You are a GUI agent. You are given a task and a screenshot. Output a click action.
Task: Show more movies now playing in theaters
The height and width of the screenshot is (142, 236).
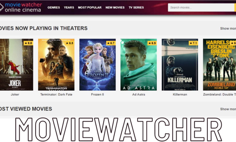pos(228,28)
